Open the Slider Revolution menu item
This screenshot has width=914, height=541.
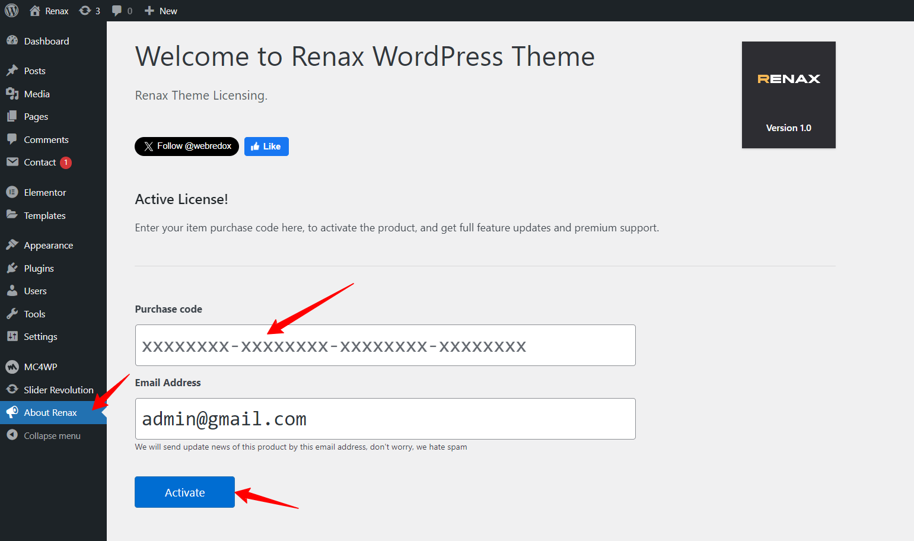[x=53, y=390]
